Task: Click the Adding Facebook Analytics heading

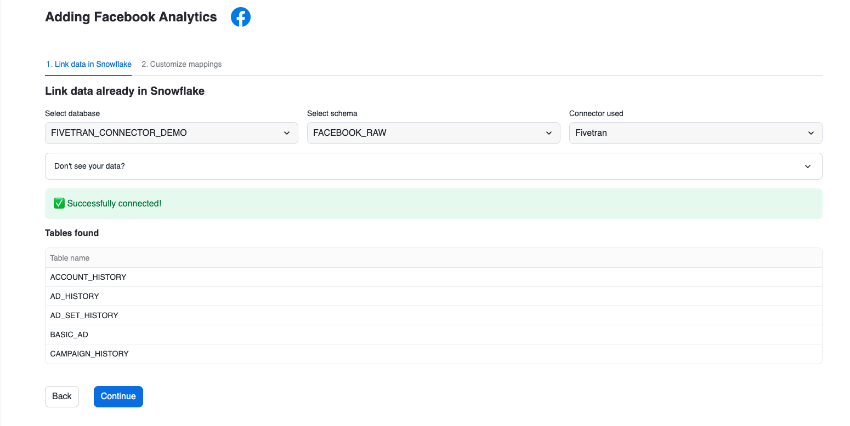Action: coord(131,17)
